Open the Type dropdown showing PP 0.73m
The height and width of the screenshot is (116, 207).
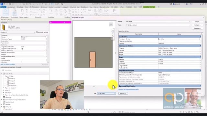158,25
